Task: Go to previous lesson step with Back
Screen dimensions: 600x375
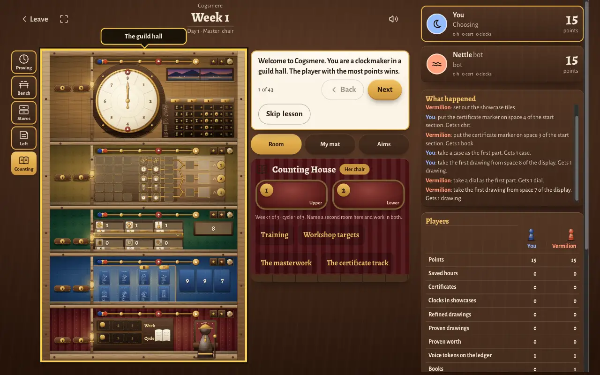Action: [343, 90]
